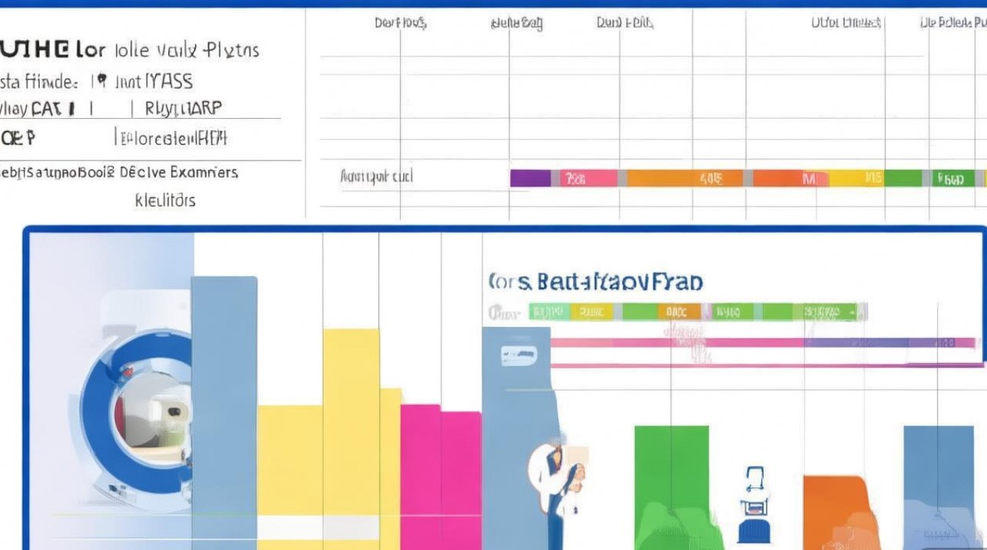This screenshot has height=550, width=987.
Task: Click the pink horizontal progress line
Action: coord(764,342)
